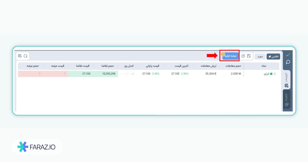This screenshot has height=162, width=308.
Task: Click the edit watchlist pencil icon
Action: coord(243,56)
